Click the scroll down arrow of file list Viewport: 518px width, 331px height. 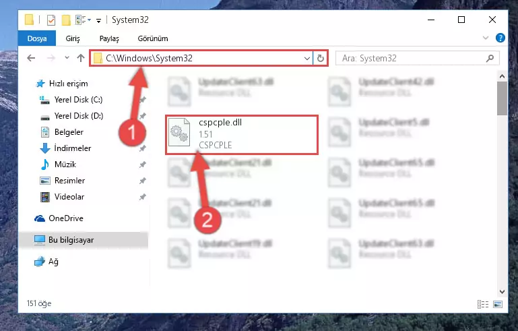(x=502, y=292)
